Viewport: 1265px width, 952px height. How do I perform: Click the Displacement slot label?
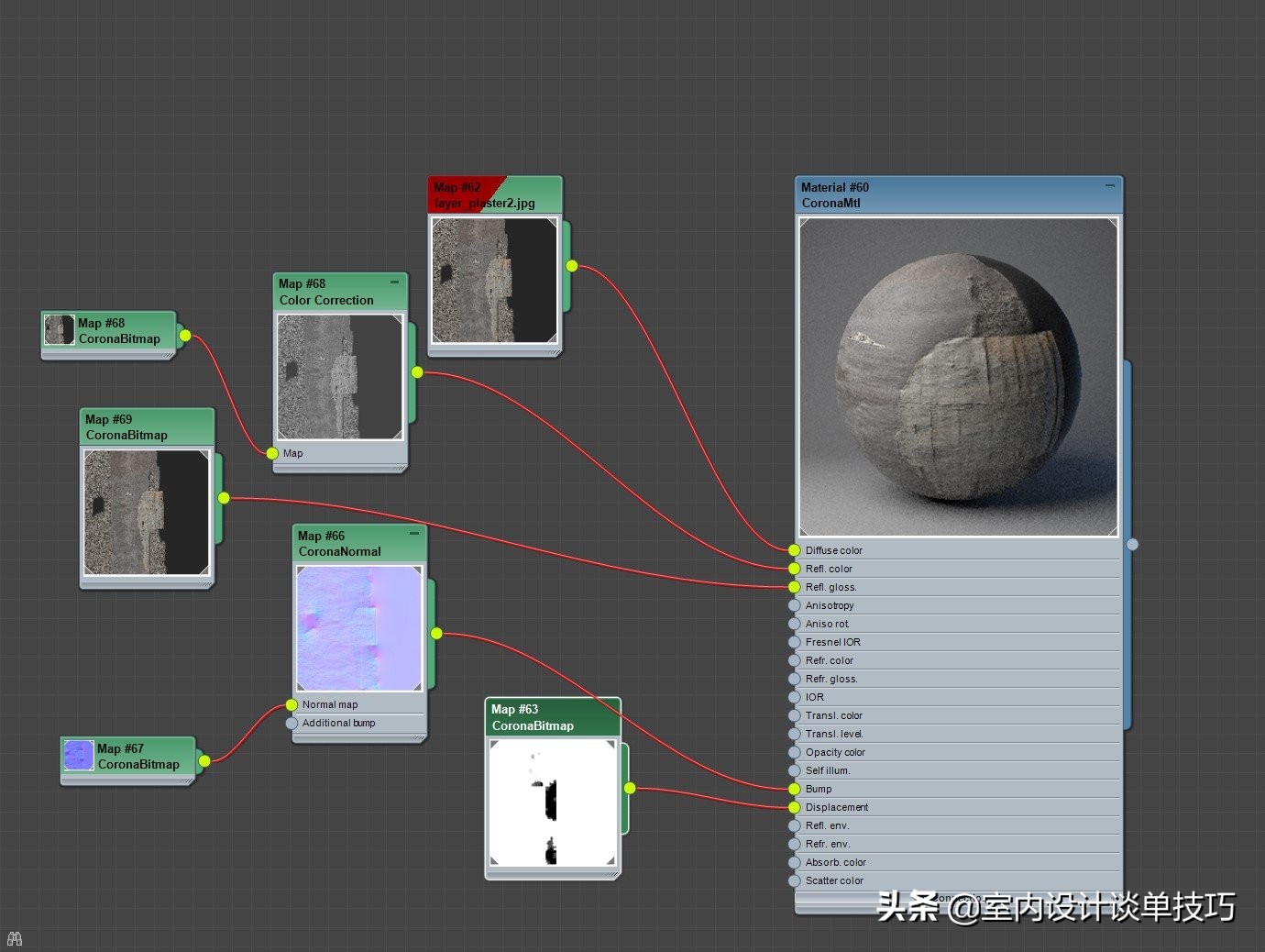pos(837,807)
